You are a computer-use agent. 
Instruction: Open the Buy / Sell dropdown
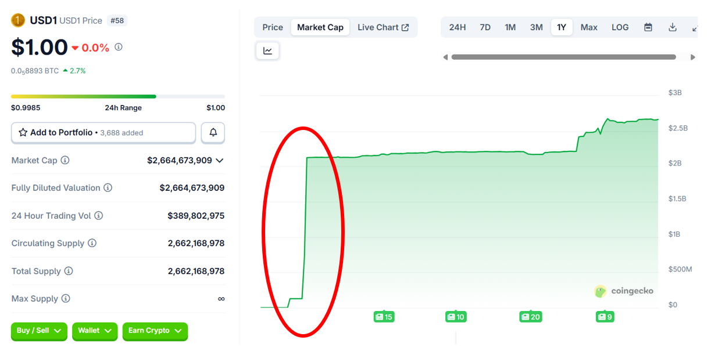(x=39, y=331)
